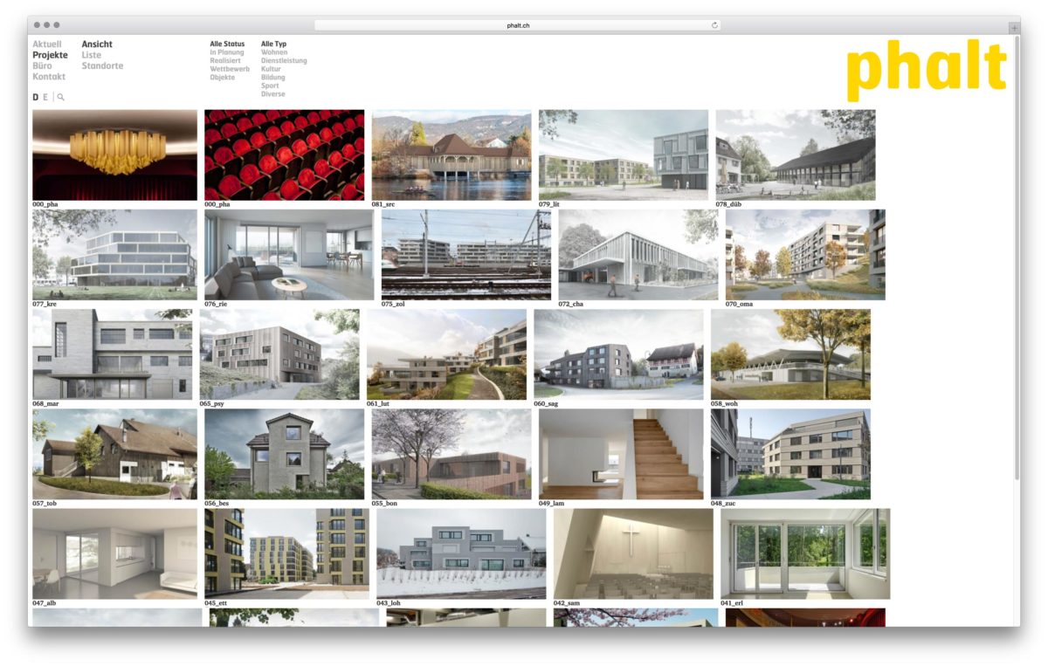Filter projects by Wettbewerb status
1048x666 pixels.
coord(230,69)
